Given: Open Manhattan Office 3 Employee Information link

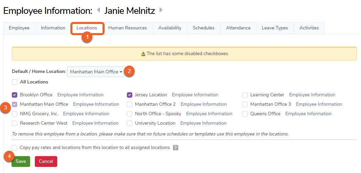Looking at the screenshot, I should [x=319, y=104].
